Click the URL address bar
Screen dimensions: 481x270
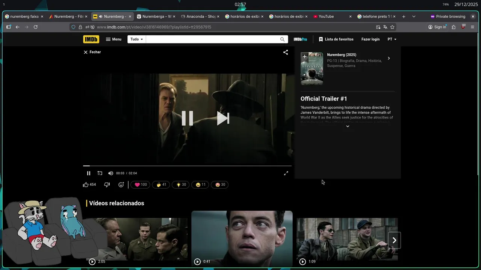point(233,27)
